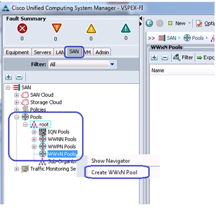Viewport: 216px width, 216px height.
Task: Click the pane expand right arrow
Action: pyautogui.click(x=141, y=24)
